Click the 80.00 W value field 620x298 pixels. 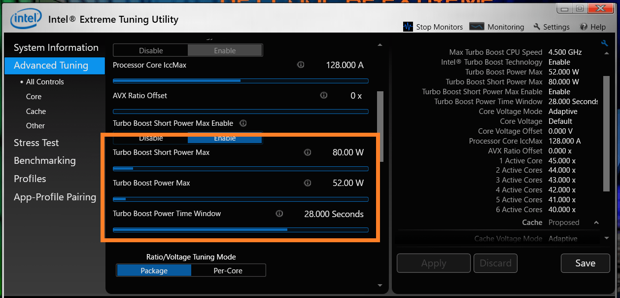348,152
